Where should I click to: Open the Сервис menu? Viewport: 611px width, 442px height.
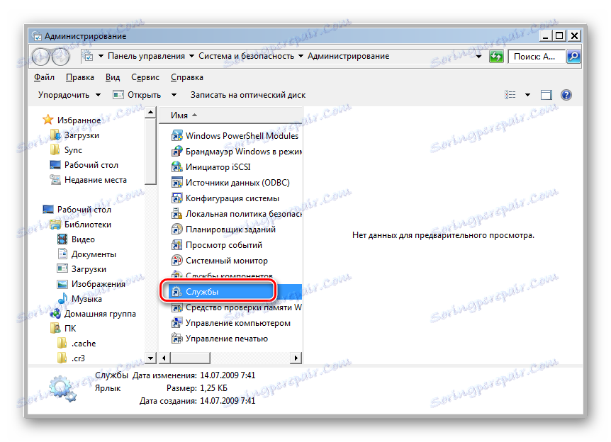point(145,77)
